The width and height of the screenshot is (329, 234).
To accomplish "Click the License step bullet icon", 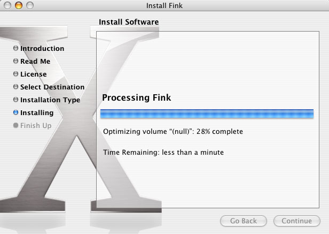I will (x=15, y=74).
